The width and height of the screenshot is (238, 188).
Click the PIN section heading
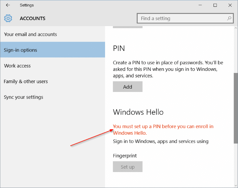pyautogui.click(x=119, y=48)
